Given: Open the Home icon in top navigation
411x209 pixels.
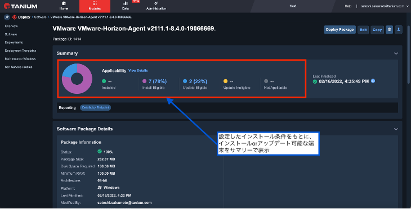Looking at the screenshot, I should tap(64, 3).
